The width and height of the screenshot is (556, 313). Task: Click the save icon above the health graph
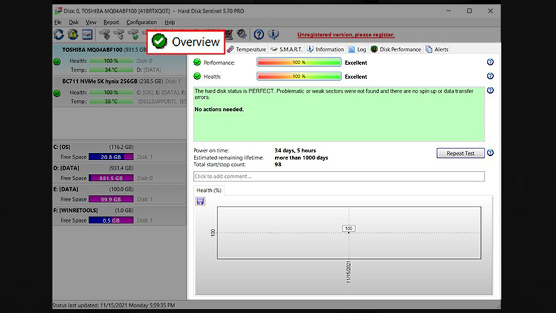(200, 201)
